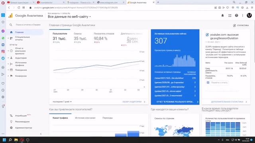Open Opera downloads icon in address bar

pos(247,8)
